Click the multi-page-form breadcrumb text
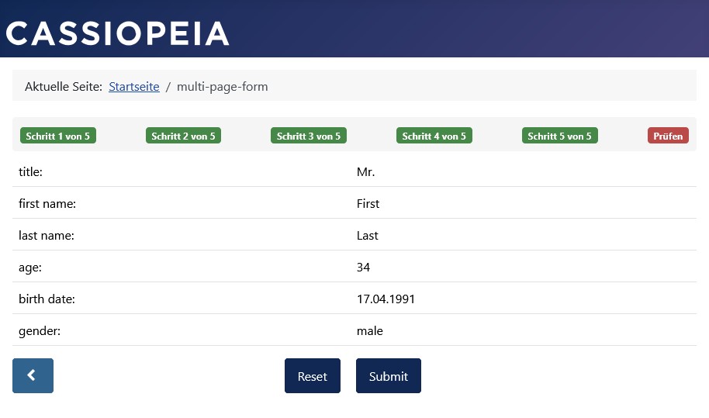Screen dimensions: 709x418 tap(223, 87)
